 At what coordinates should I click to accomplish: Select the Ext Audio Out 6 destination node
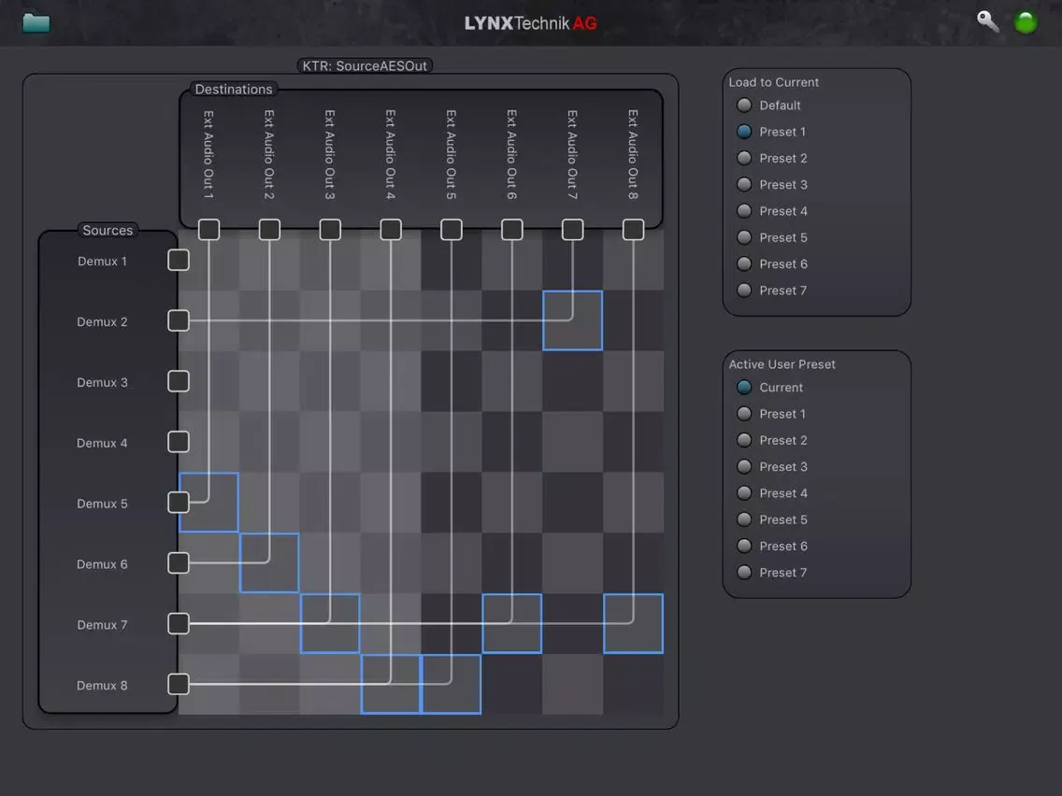coord(512,230)
